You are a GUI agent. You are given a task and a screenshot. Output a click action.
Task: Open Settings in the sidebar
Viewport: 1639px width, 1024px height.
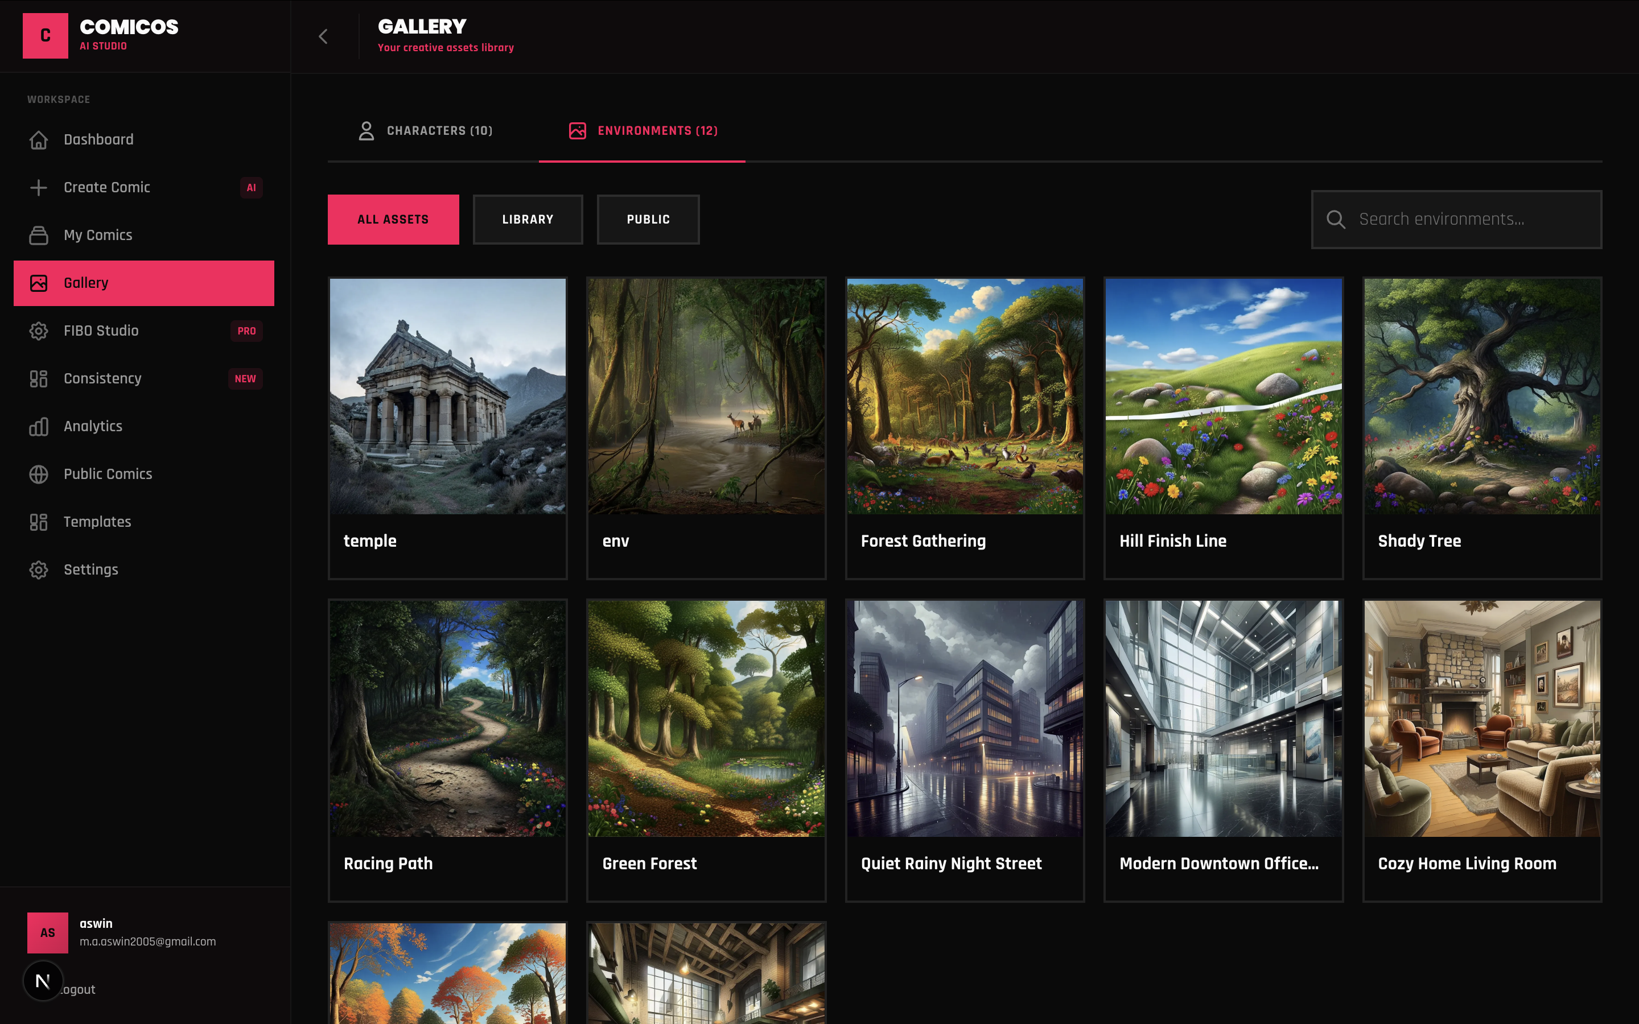pyautogui.click(x=90, y=569)
